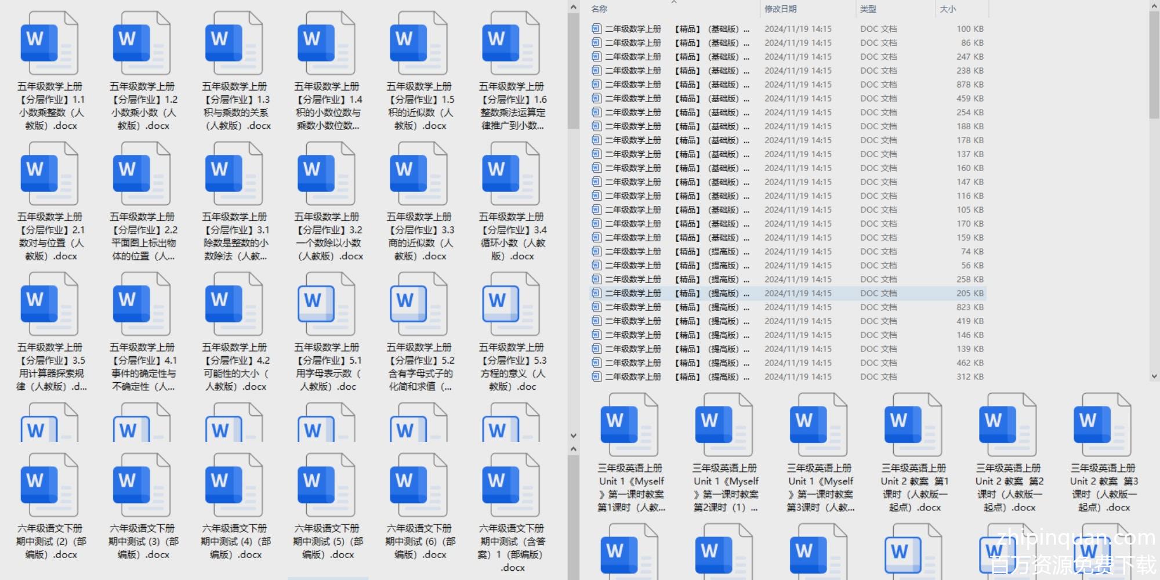The width and height of the screenshot is (1160, 580).
Task: Sort files by the 修改日期 column header
Action: tap(780, 9)
